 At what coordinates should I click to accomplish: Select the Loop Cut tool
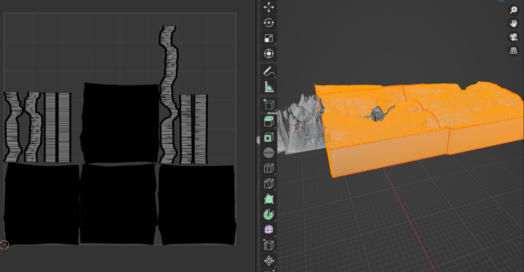click(x=269, y=168)
